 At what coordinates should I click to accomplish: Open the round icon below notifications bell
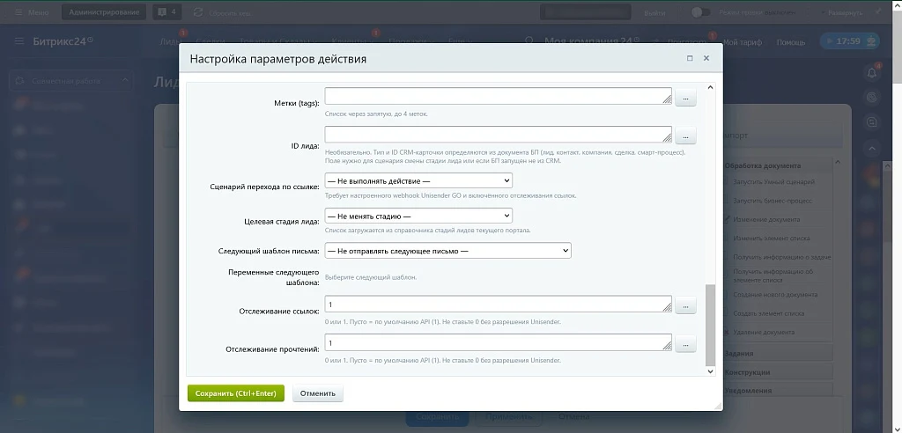tap(872, 97)
